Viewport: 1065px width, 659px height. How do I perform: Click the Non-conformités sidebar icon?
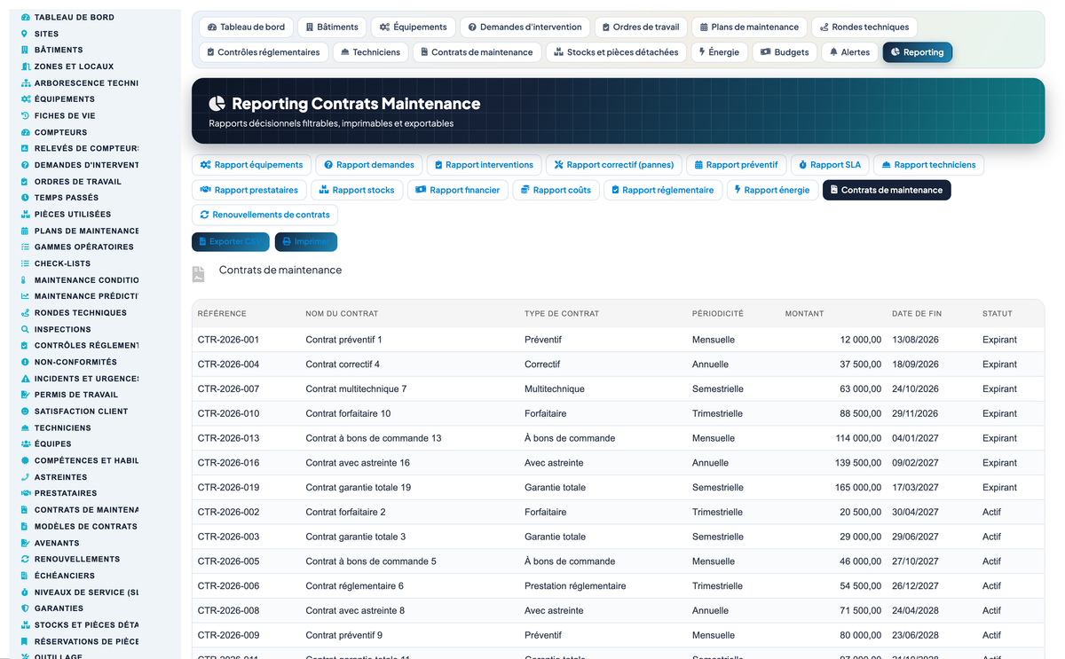(x=25, y=362)
